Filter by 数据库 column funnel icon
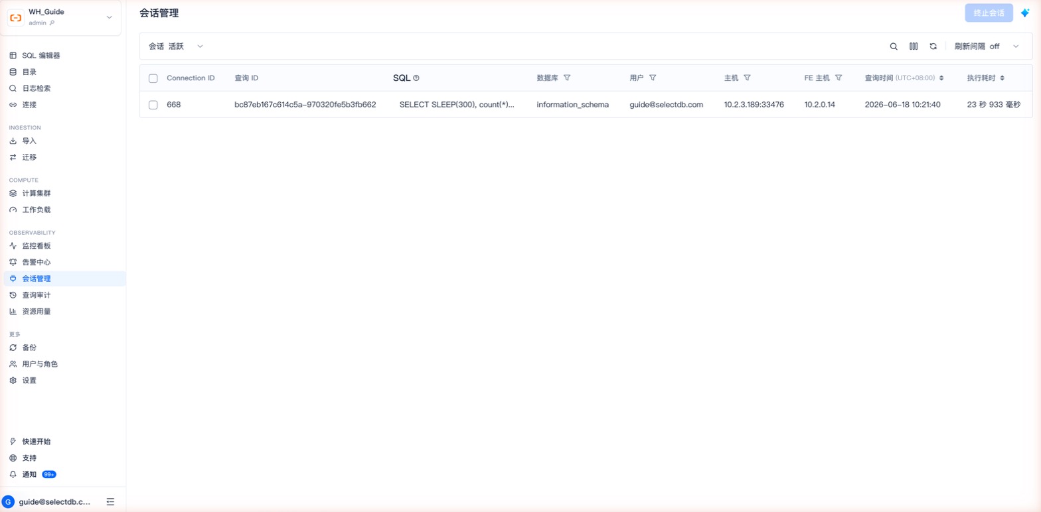 coord(567,78)
